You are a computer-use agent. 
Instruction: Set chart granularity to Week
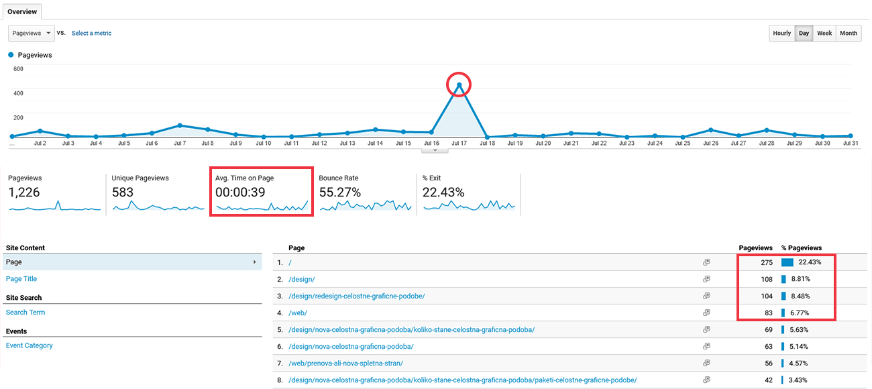(x=824, y=33)
